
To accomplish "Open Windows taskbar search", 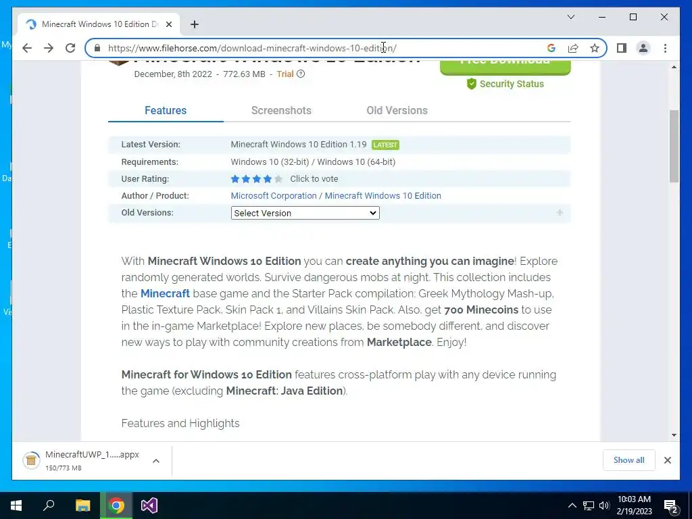I will coord(49,505).
